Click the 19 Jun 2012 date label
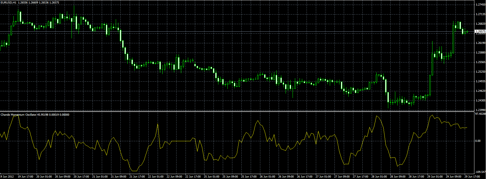Viewport: 486px width, 179px height. (7, 176)
